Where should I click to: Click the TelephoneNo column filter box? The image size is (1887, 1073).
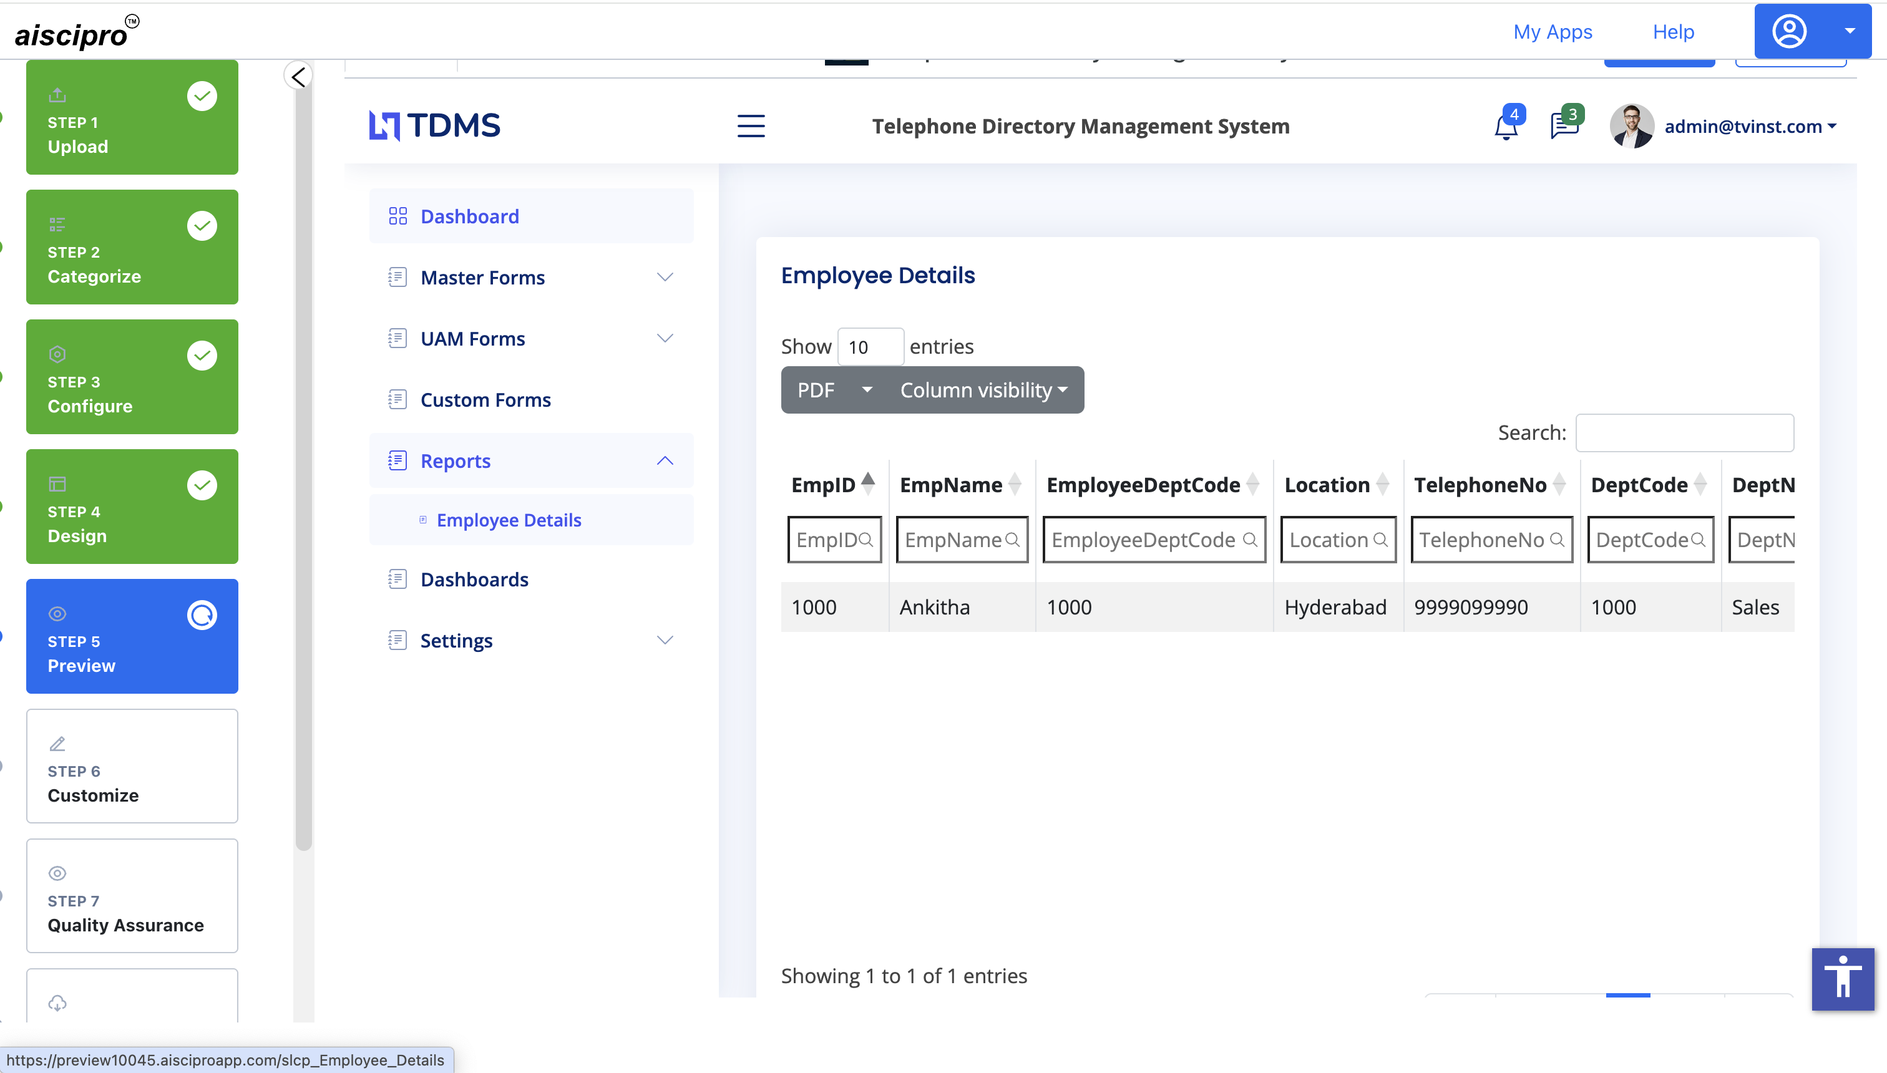click(x=1492, y=540)
